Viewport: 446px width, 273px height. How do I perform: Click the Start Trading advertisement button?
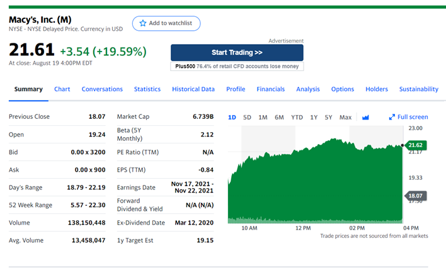tap(237, 53)
